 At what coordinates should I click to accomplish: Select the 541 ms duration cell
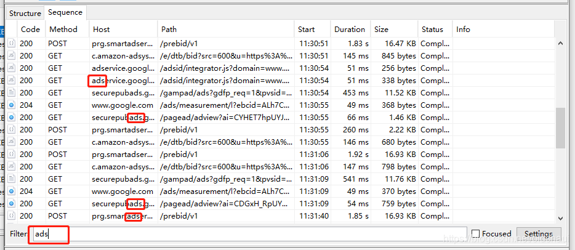(350, 179)
